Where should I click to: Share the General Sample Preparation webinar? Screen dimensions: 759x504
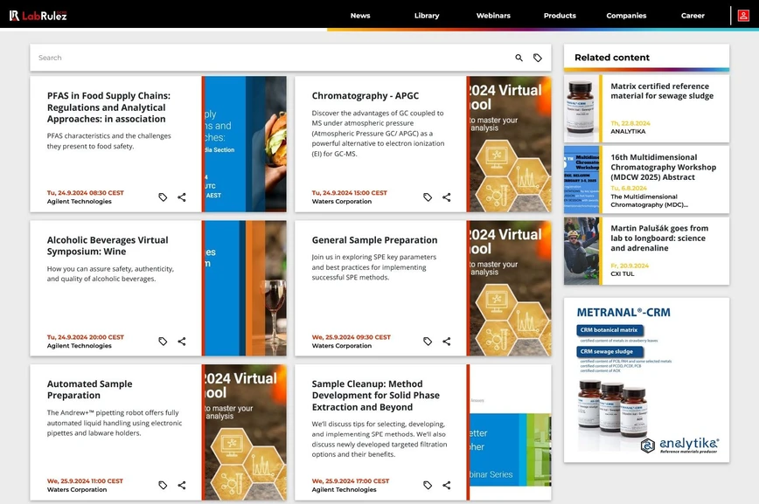(x=446, y=341)
